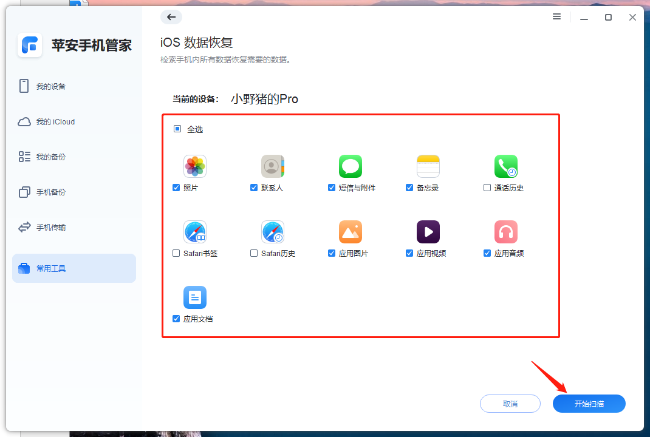Select the 应用音频 headphones icon
This screenshot has height=437, width=650.
[506, 231]
